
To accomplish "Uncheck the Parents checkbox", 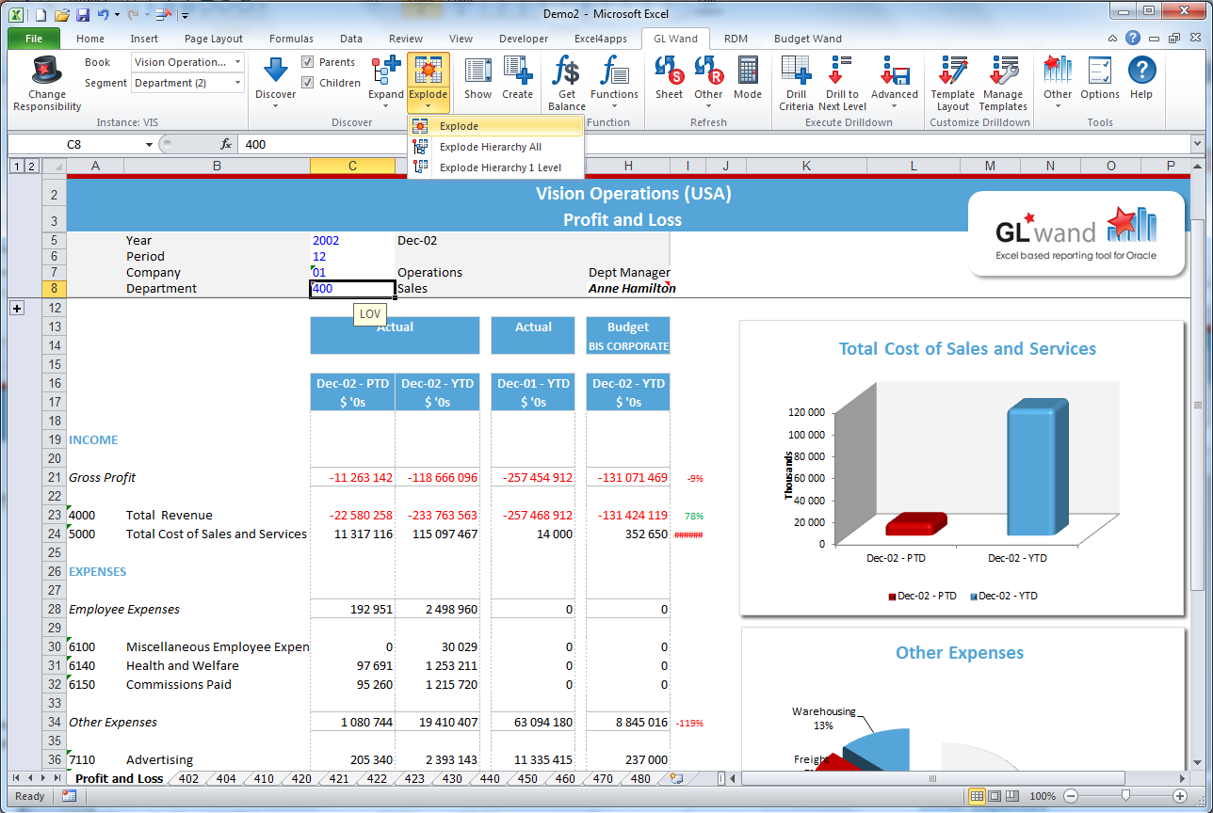I will [308, 62].
